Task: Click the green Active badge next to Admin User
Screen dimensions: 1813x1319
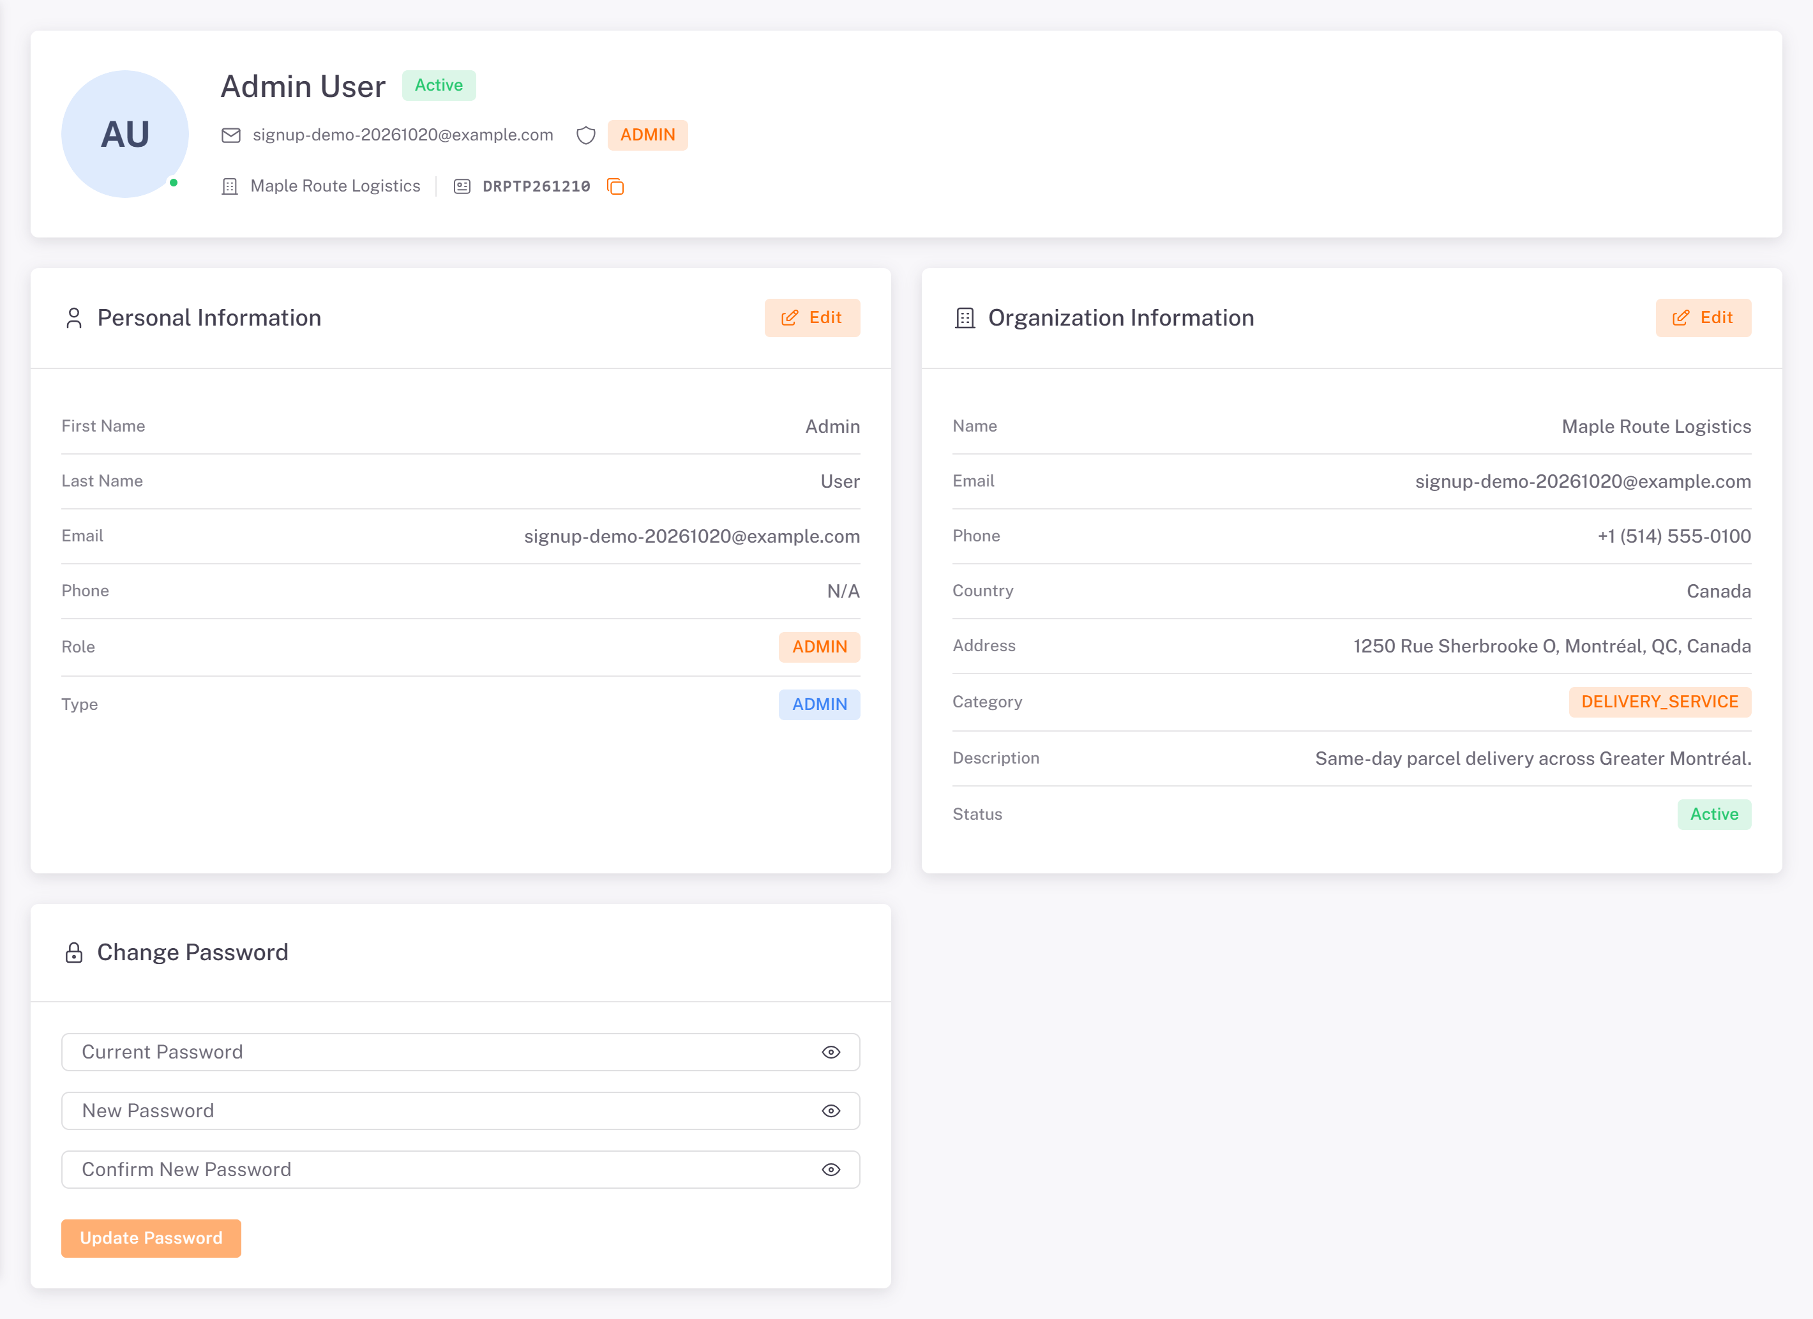Action: pyautogui.click(x=439, y=86)
